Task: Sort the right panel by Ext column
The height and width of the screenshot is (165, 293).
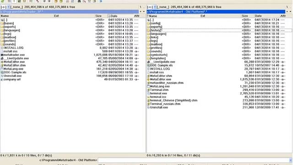Action: [221, 16]
